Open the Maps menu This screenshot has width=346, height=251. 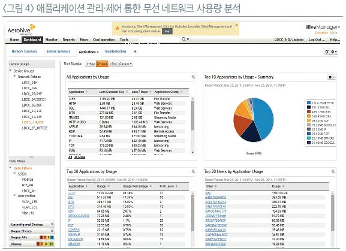(x=84, y=40)
